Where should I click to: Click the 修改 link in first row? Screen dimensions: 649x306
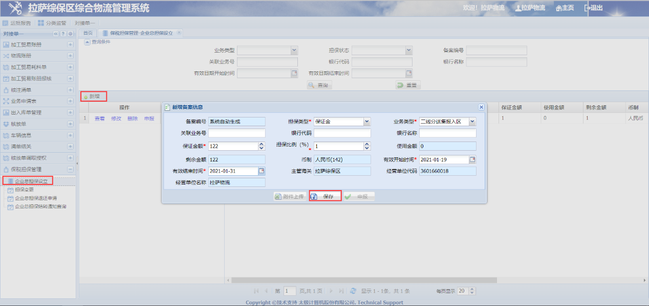coord(116,119)
